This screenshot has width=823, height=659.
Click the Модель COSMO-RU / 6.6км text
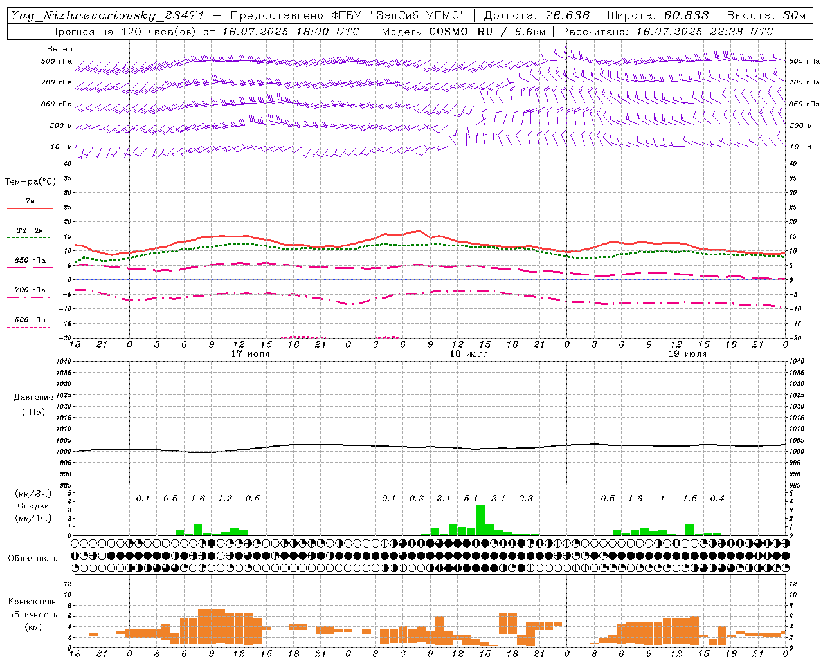point(464,32)
